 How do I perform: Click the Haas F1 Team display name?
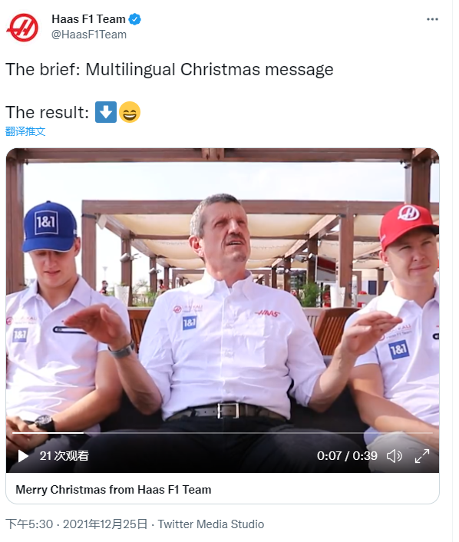point(88,19)
